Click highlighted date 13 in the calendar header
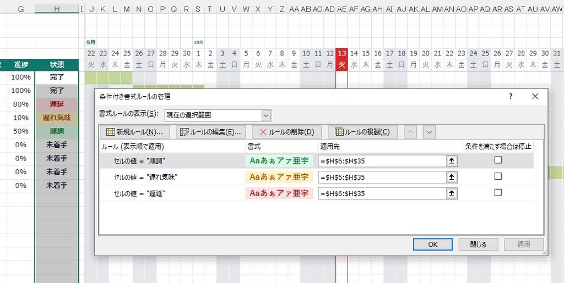 click(x=341, y=53)
